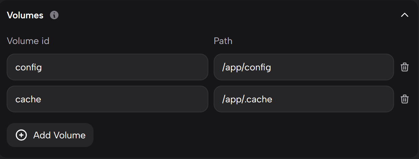The height and width of the screenshot is (159, 419).
Task: Place the cursor in the /app/.cache text
Action: (247, 99)
